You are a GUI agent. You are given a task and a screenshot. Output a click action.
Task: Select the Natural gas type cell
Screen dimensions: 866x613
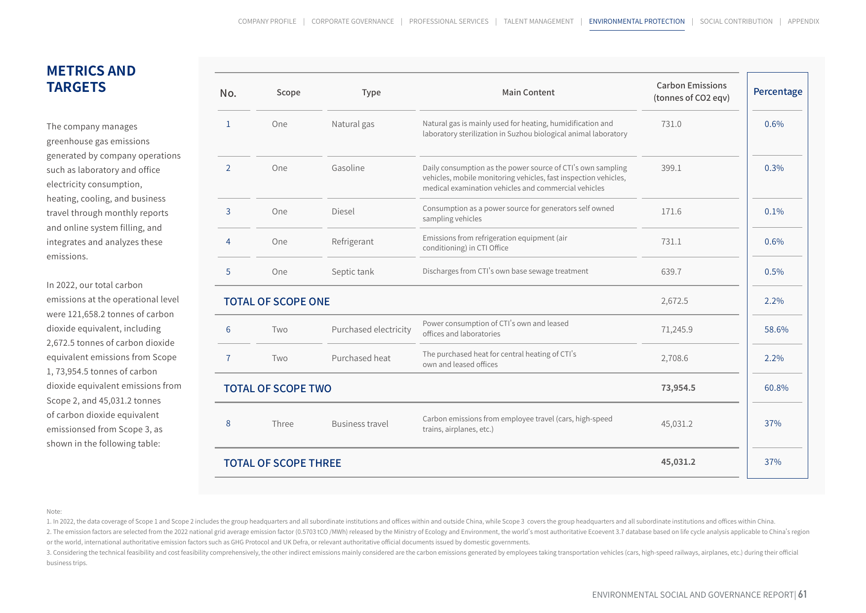pos(353,124)
